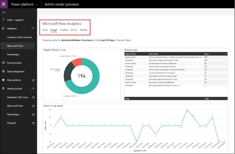Switch to the Errors tab
The width and height of the screenshot is (235, 154).
tap(74, 30)
